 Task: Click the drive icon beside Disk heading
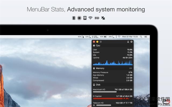[94, 85]
